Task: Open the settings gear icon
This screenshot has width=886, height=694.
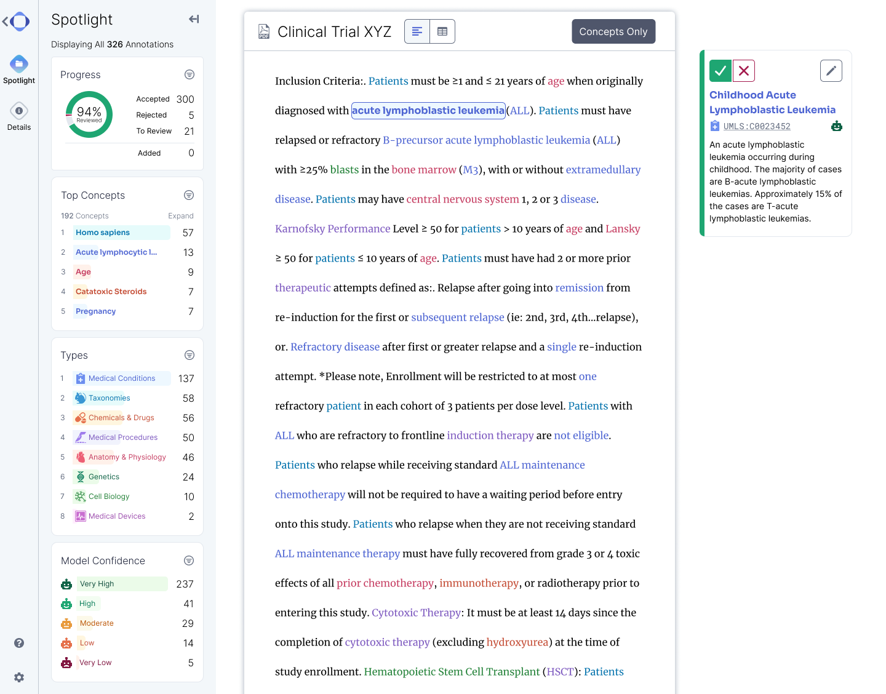Action: click(x=19, y=677)
